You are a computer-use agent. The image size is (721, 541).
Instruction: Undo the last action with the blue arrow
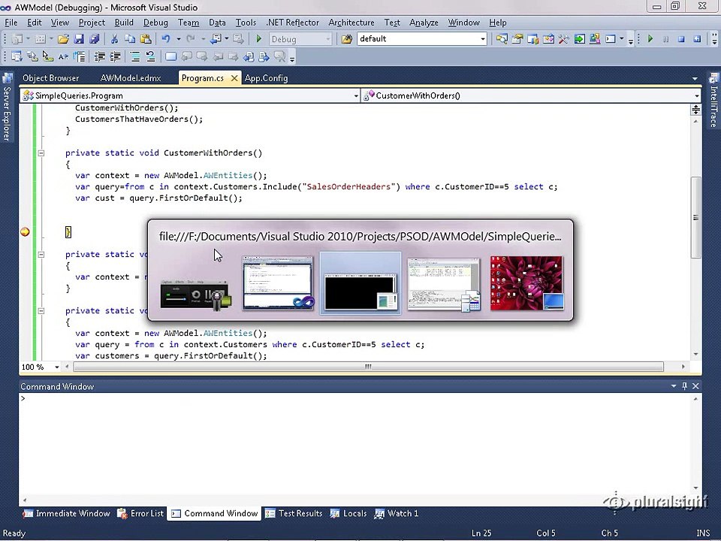[166, 40]
